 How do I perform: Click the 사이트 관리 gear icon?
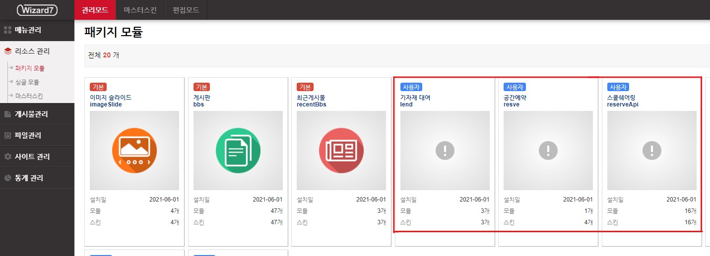pyautogui.click(x=7, y=156)
